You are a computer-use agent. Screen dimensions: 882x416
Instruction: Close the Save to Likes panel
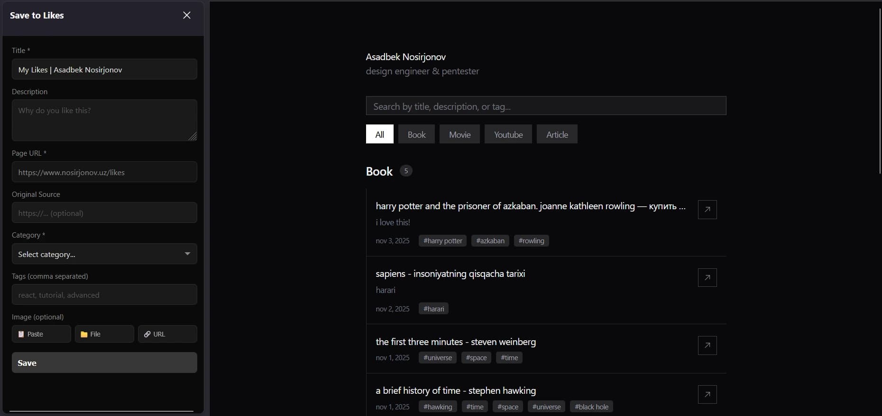click(x=187, y=15)
